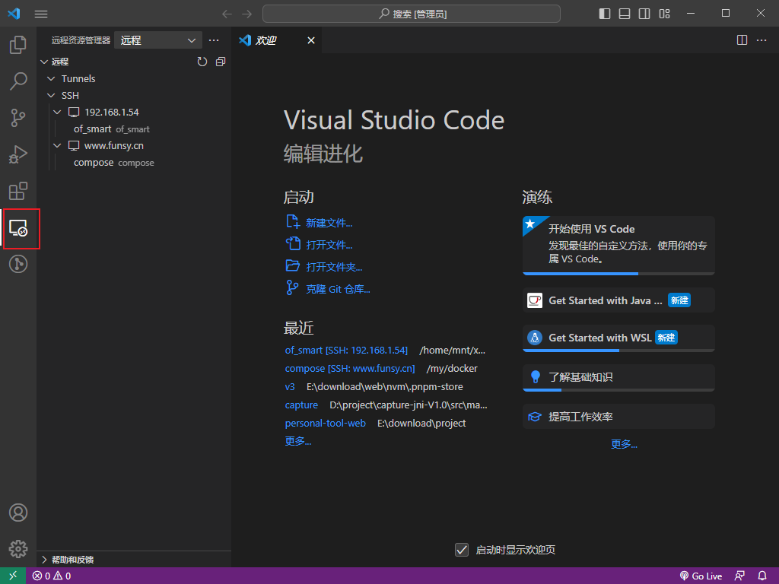This screenshot has width=779, height=584.
Task: Toggle the primary side bar
Action: (605, 14)
